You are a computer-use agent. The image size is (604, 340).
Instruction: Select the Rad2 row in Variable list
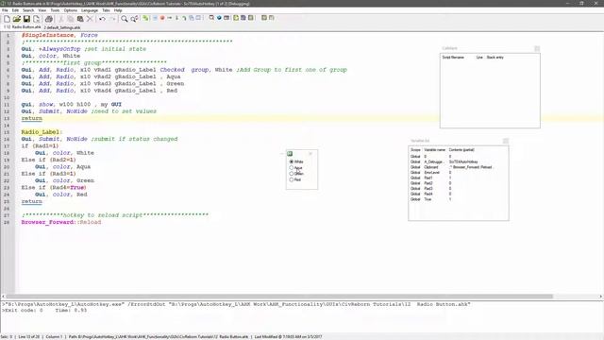(x=458, y=183)
